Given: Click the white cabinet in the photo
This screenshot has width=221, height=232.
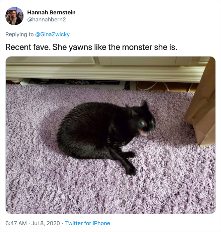Looking at the screenshot, I should point(104,70).
